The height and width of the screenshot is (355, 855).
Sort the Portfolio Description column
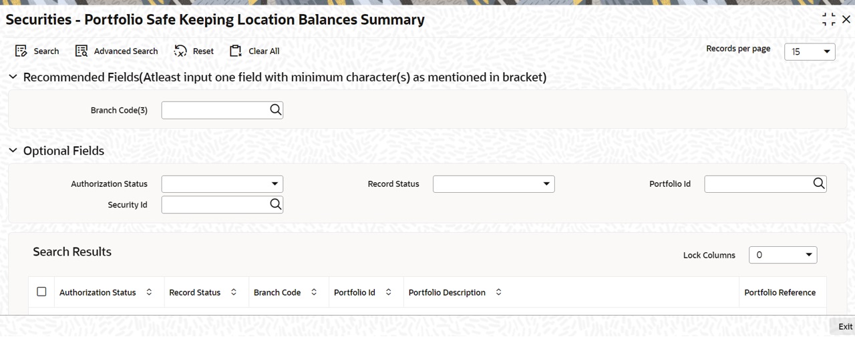click(498, 292)
